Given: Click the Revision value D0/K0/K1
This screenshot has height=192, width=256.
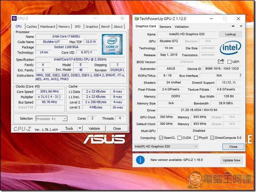Looking at the screenshot, I should (117, 70).
